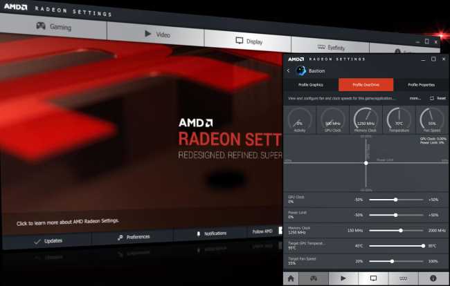The height and width of the screenshot is (286, 450).
Task: Click the Activity gauge
Action: pyautogui.click(x=300, y=120)
